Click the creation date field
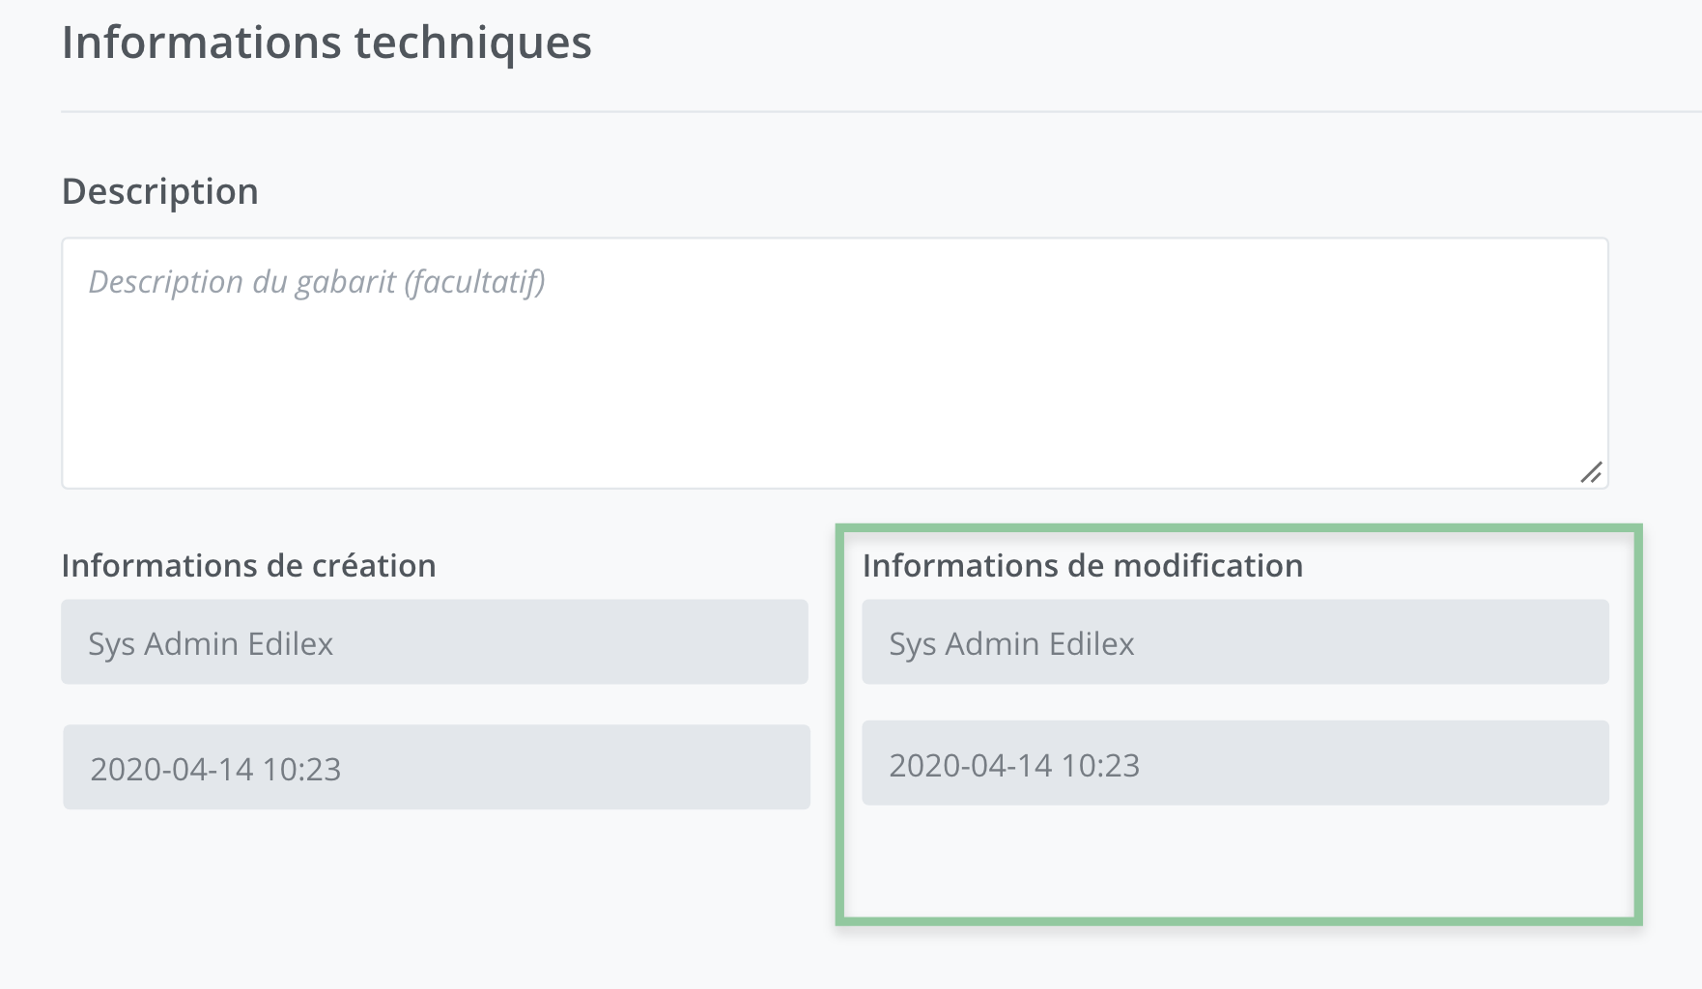The height and width of the screenshot is (989, 1702). (x=436, y=768)
